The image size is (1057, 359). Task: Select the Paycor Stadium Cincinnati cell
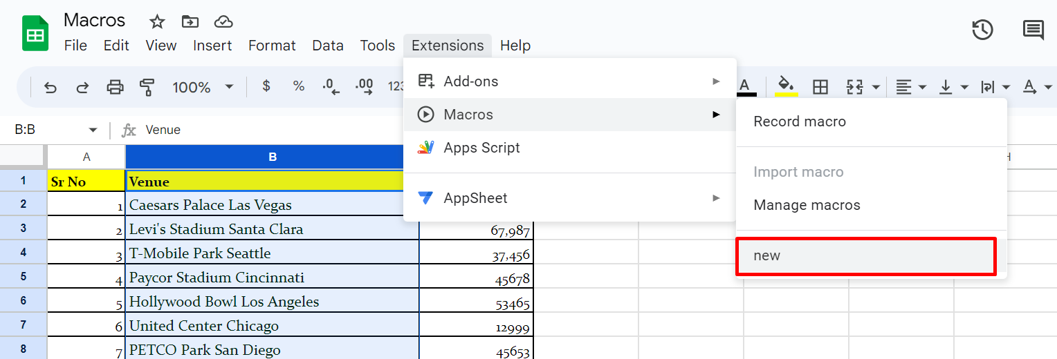pyautogui.click(x=273, y=278)
